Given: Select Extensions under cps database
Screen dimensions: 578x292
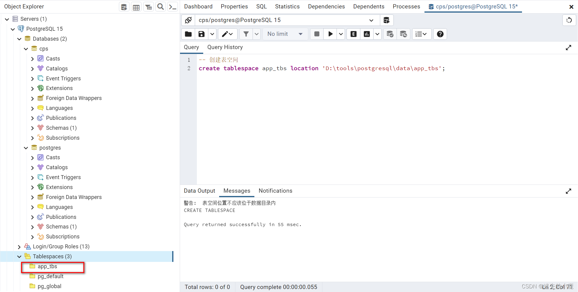Looking at the screenshot, I should (59, 88).
